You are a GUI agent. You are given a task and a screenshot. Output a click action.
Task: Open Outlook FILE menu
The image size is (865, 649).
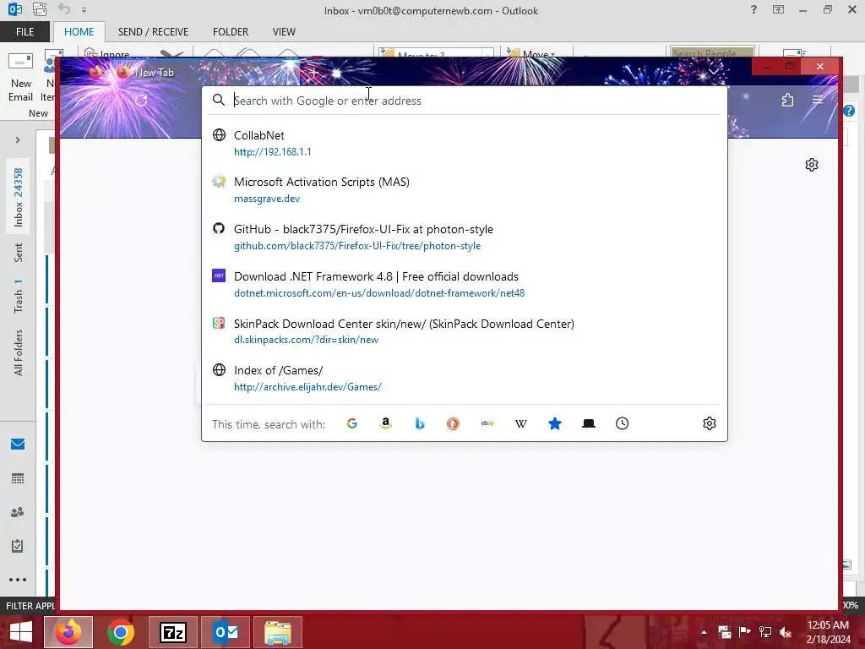24,32
